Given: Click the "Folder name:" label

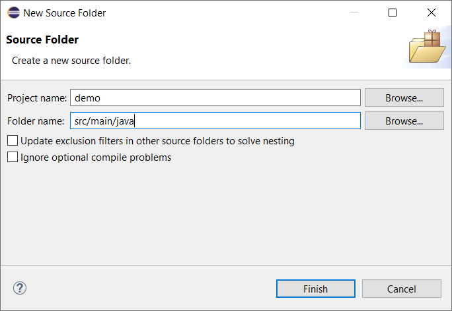Looking at the screenshot, I should click(36, 121).
